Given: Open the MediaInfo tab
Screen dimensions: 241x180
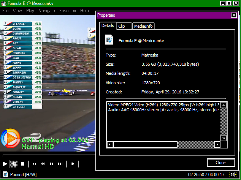Looking at the screenshot, I should pos(143,26).
